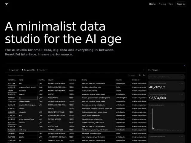Add the Total employee capacity widget
The image size is (191, 143).
point(181,94)
